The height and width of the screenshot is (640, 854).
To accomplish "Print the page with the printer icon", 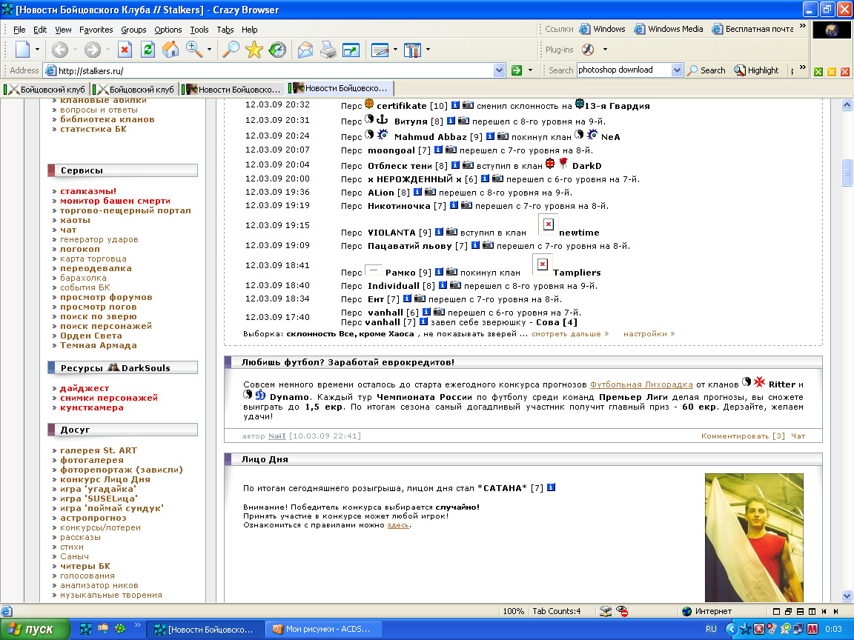I will tap(328, 50).
